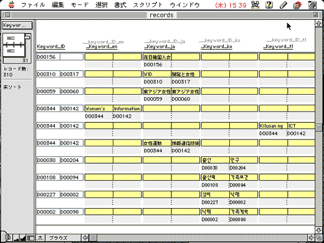Open the 編集 menu
The width and height of the screenshot is (324, 243).
tap(58, 5)
